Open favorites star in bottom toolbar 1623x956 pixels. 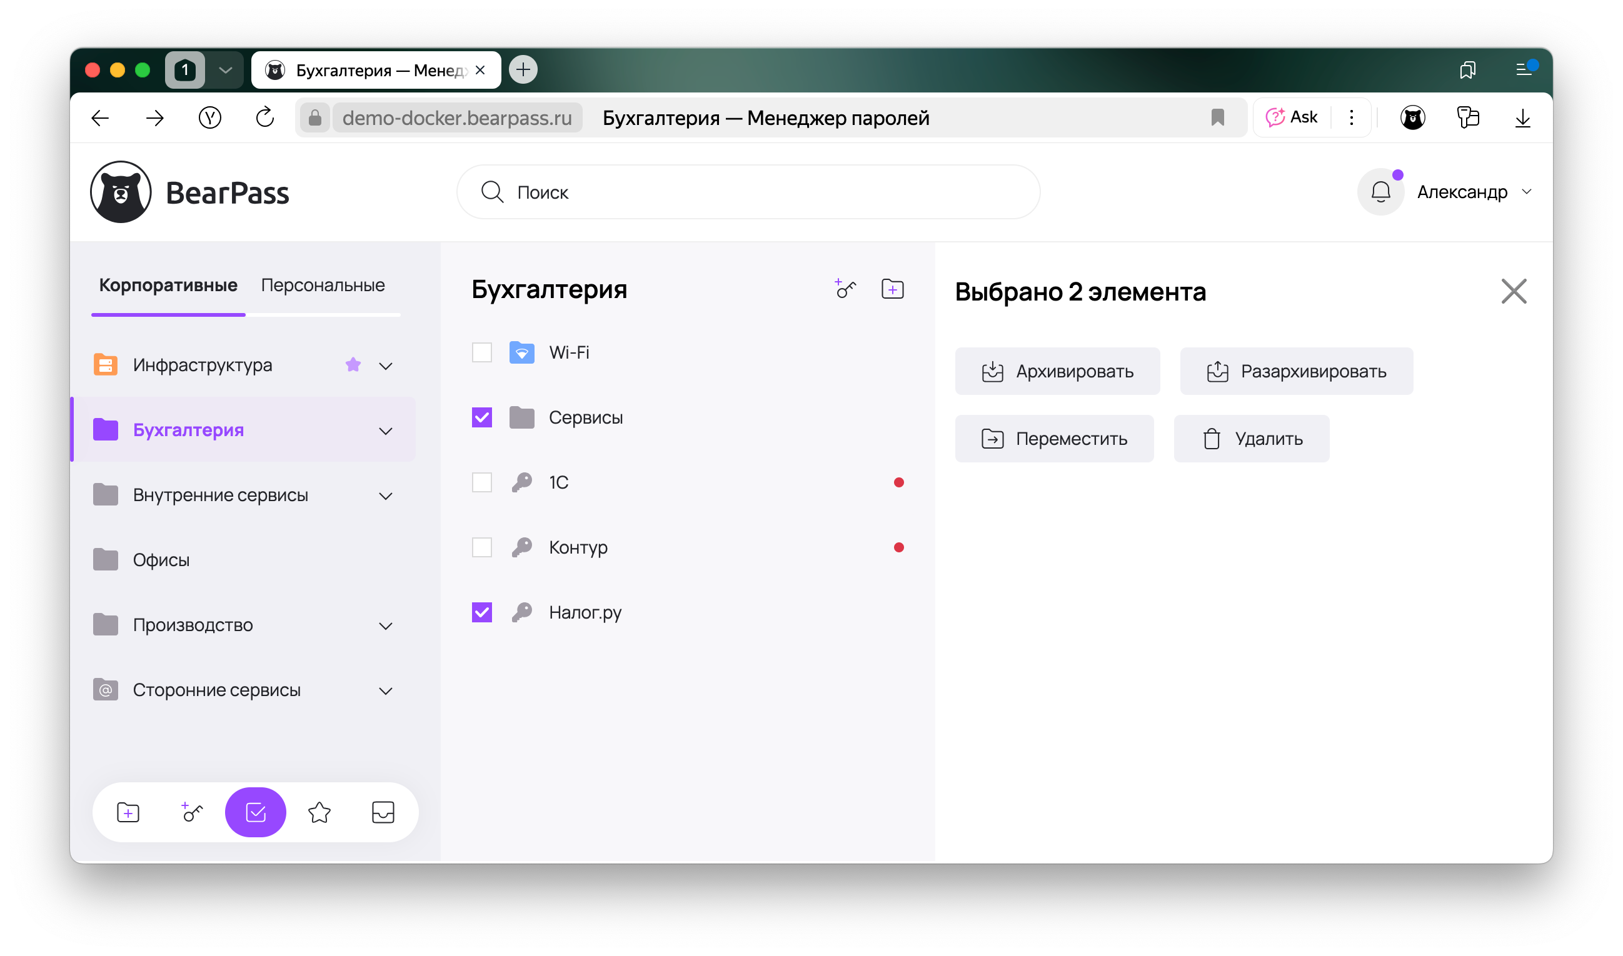(319, 812)
